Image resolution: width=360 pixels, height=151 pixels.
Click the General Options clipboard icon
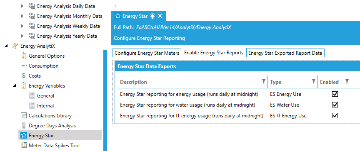(23, 56)
